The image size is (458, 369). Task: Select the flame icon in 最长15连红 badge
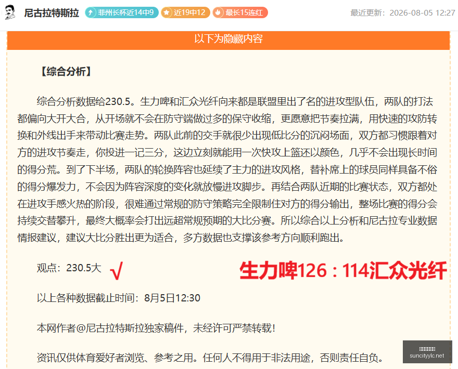[x=218, y=12]
